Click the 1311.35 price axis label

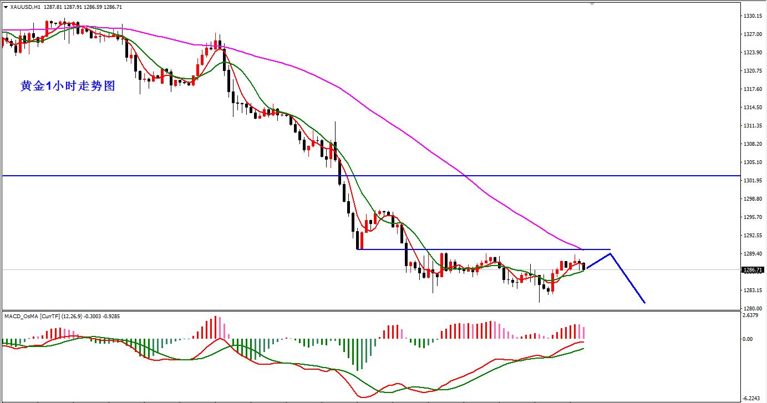[753, 126]
